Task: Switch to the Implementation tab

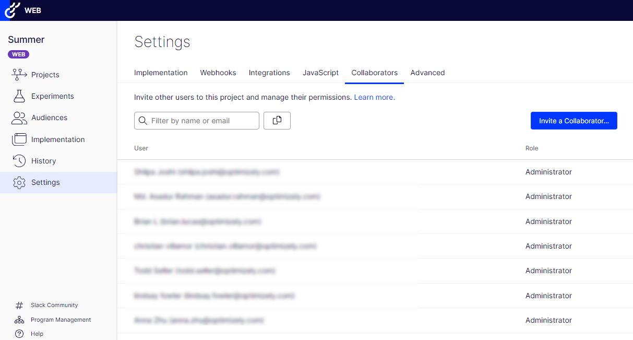Action: [161, 73]
